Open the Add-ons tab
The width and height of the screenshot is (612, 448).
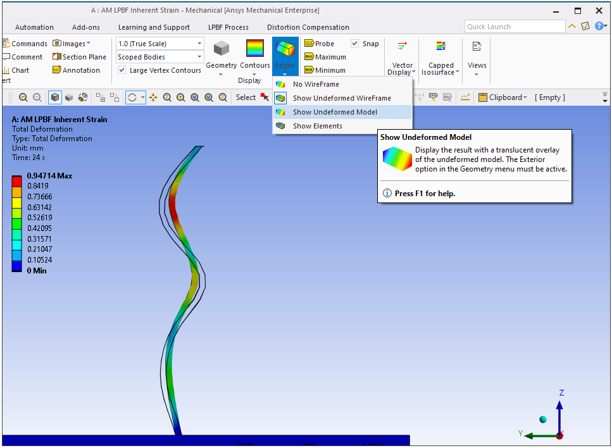[86, 27]
